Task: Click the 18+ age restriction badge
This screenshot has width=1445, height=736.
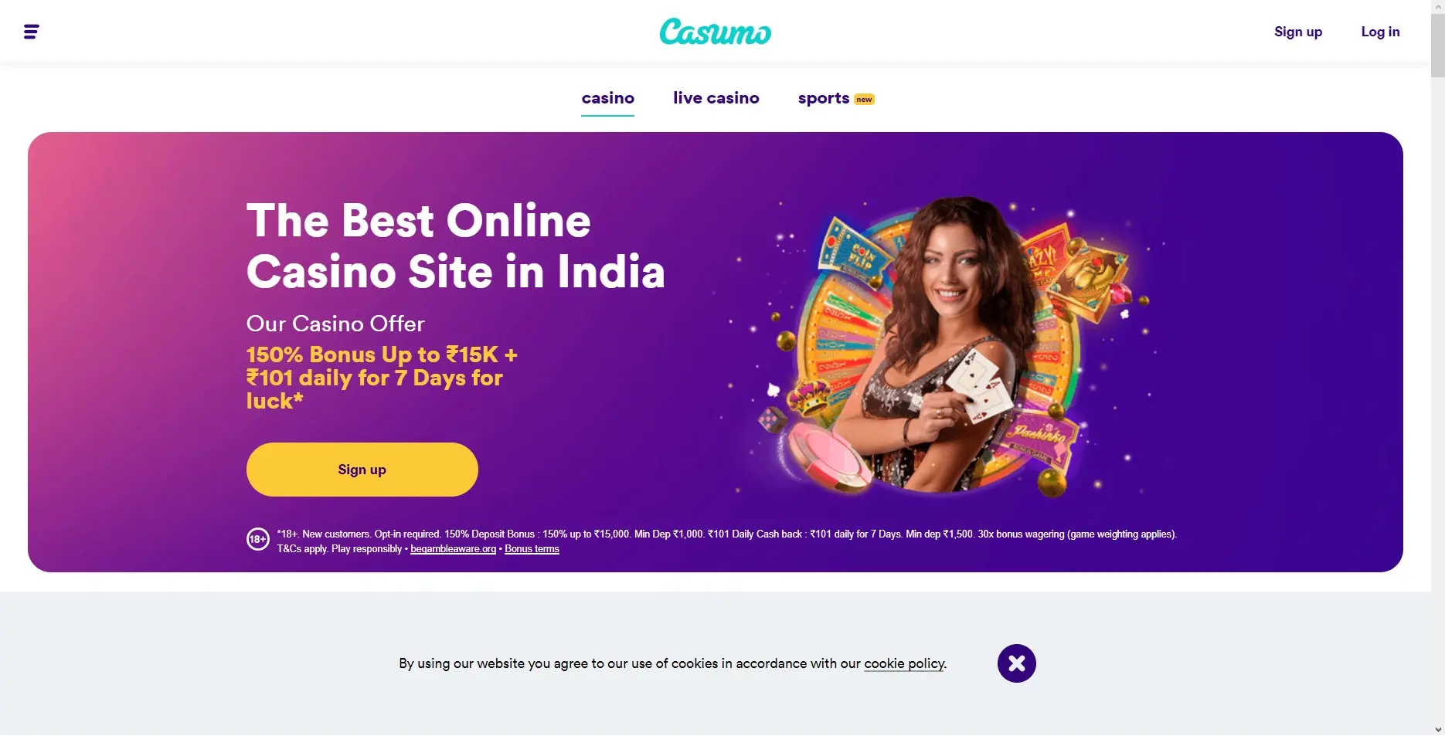Action: (257, 539)
